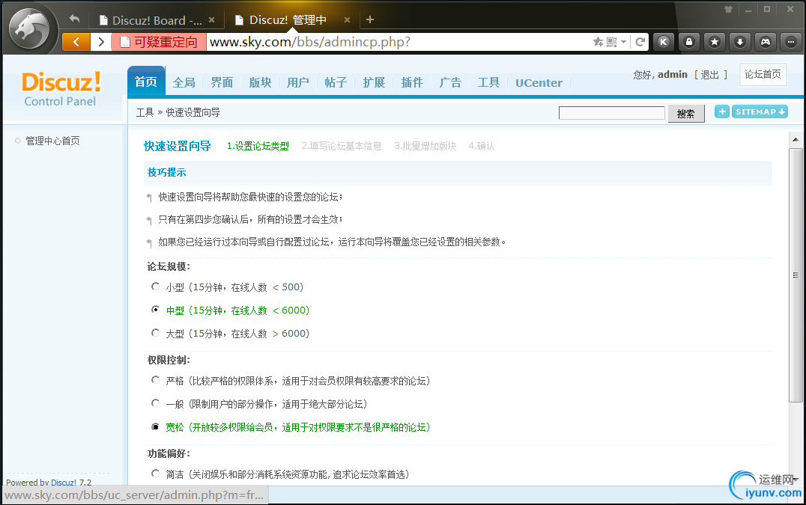Open the 插件 menu tab

(x=412, y=82)
